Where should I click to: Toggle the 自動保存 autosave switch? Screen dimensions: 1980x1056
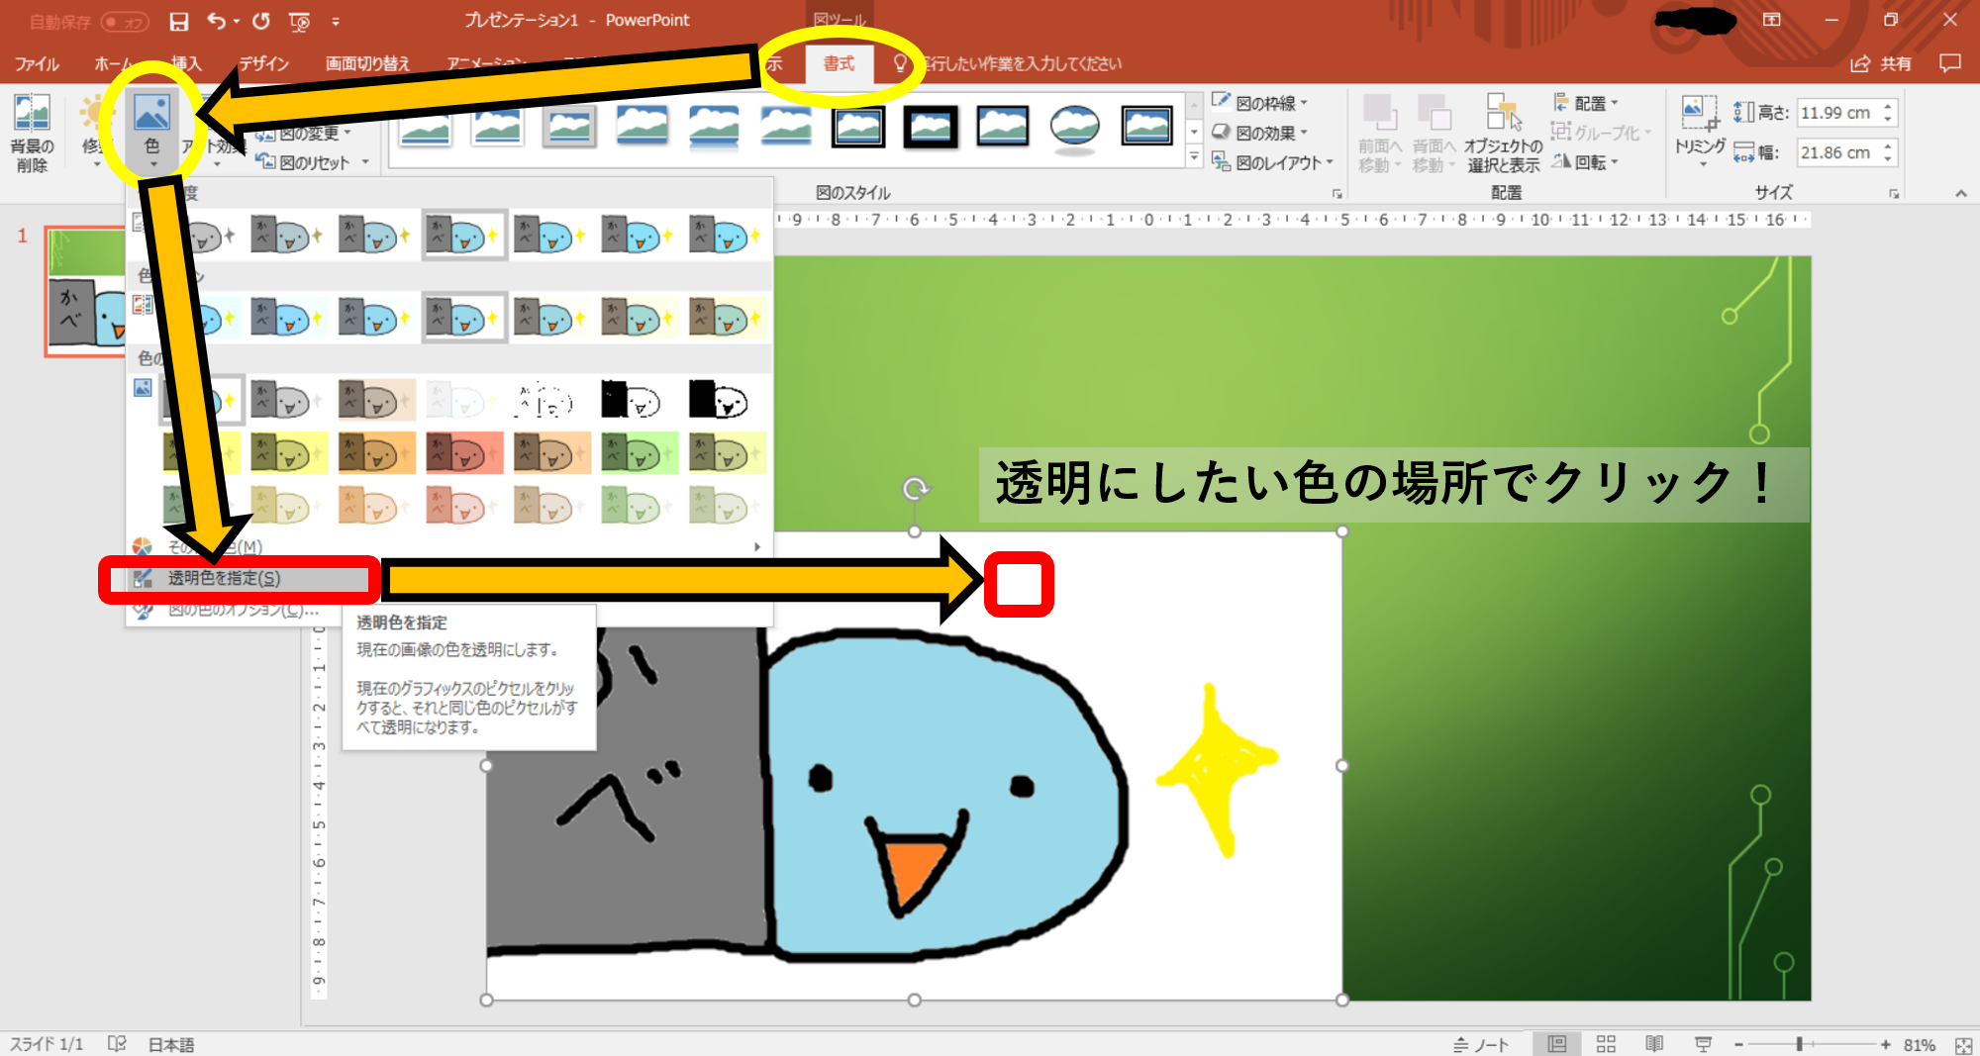tap(126, 22)
